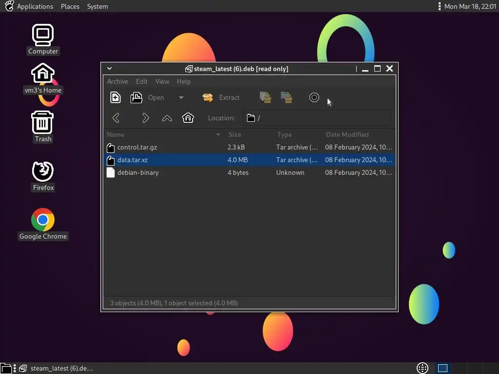Screen dimensions: 499x374
Task: Sort by the Type column header
Action: (x=285, y=134)
